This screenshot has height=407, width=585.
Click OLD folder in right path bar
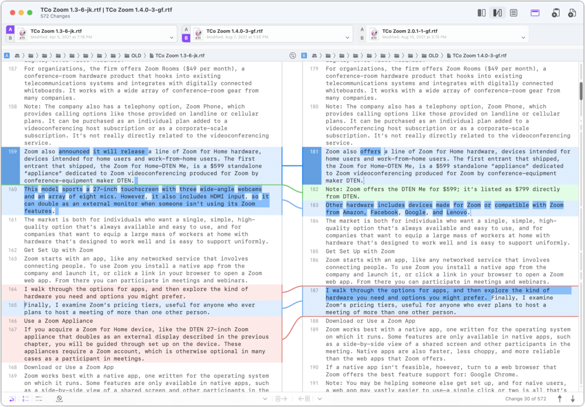[x=430, y=56]
